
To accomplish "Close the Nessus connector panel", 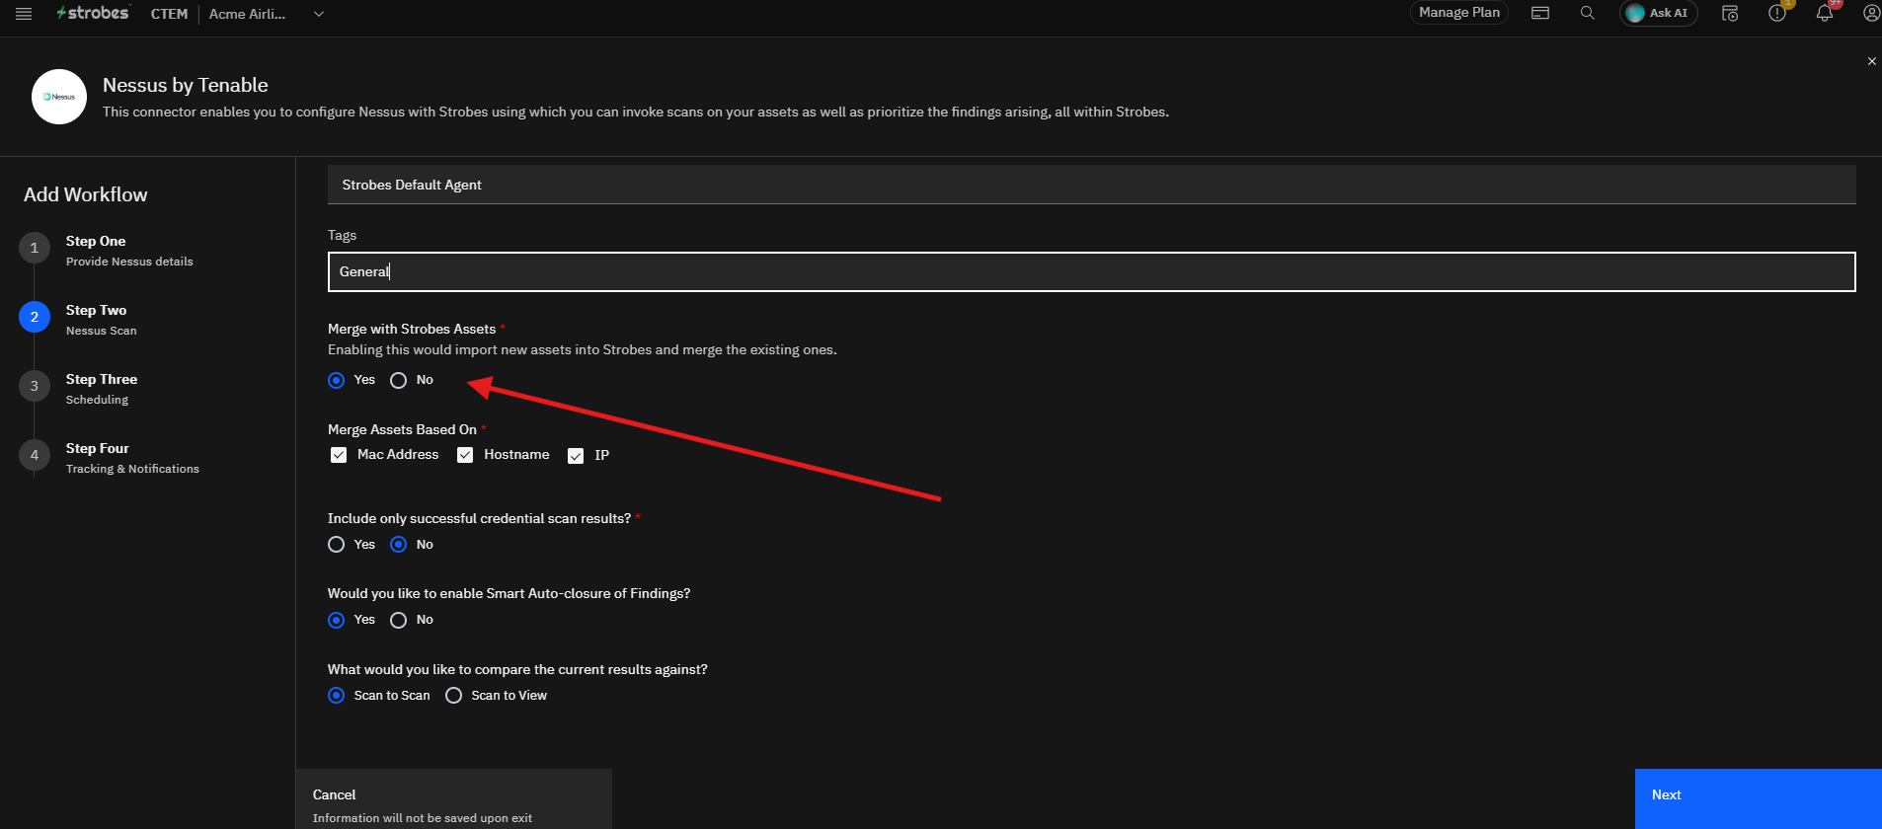I will [x=1871, y=61].
